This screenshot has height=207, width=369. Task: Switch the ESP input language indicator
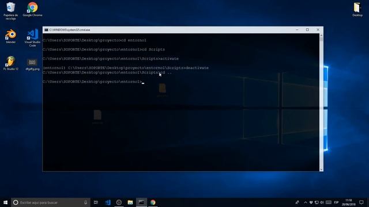click(336, 202)
